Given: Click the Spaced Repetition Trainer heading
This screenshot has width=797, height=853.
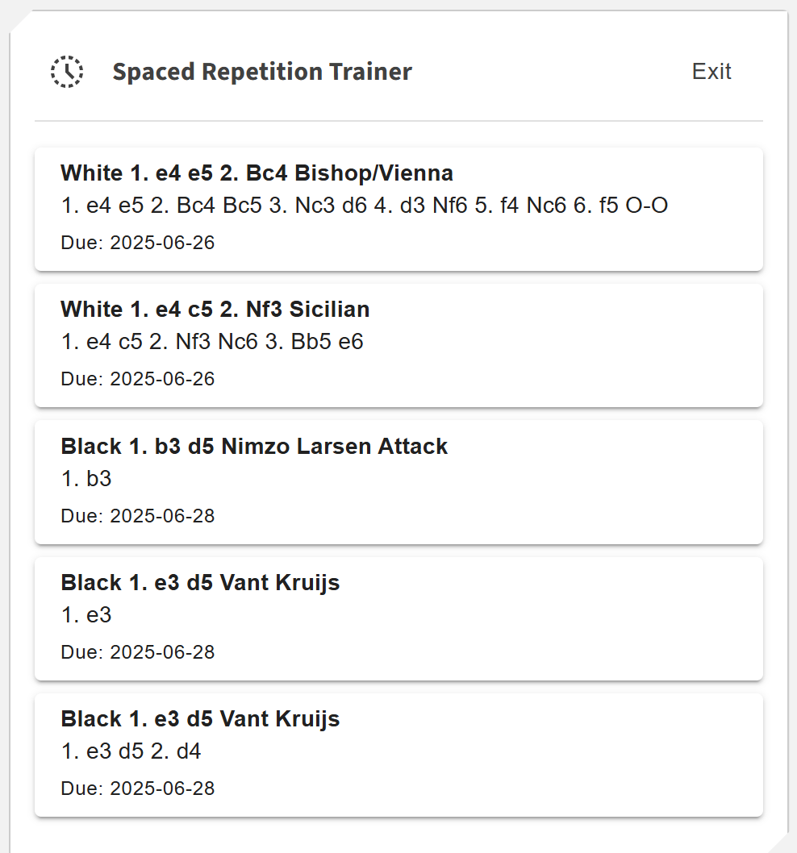Looking at the screenshot, I should pos(262,72).
